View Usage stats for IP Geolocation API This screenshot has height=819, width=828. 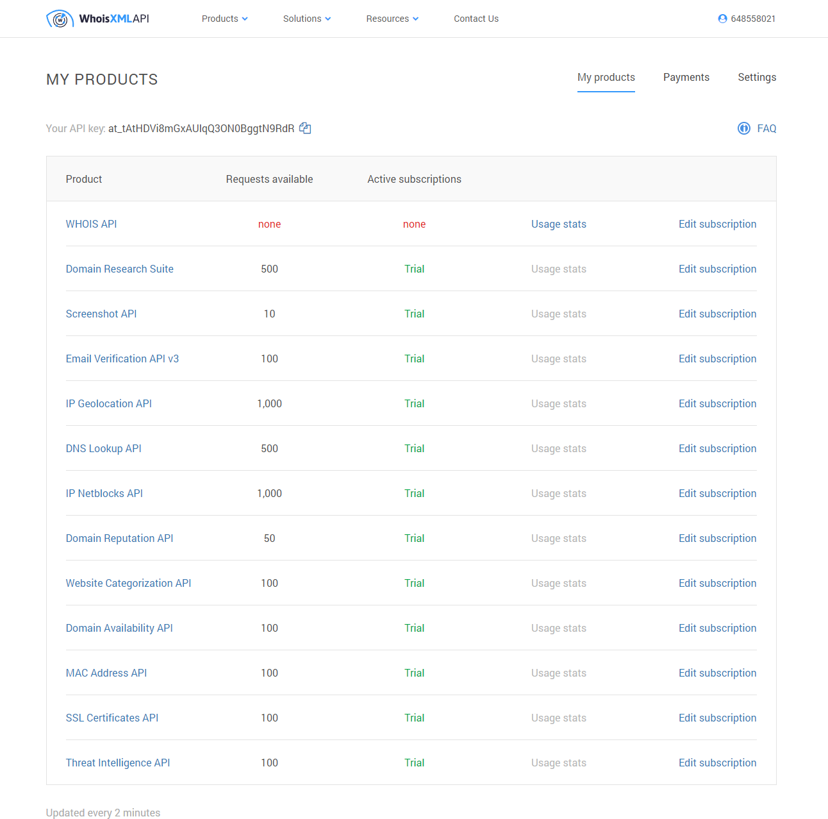559,403
